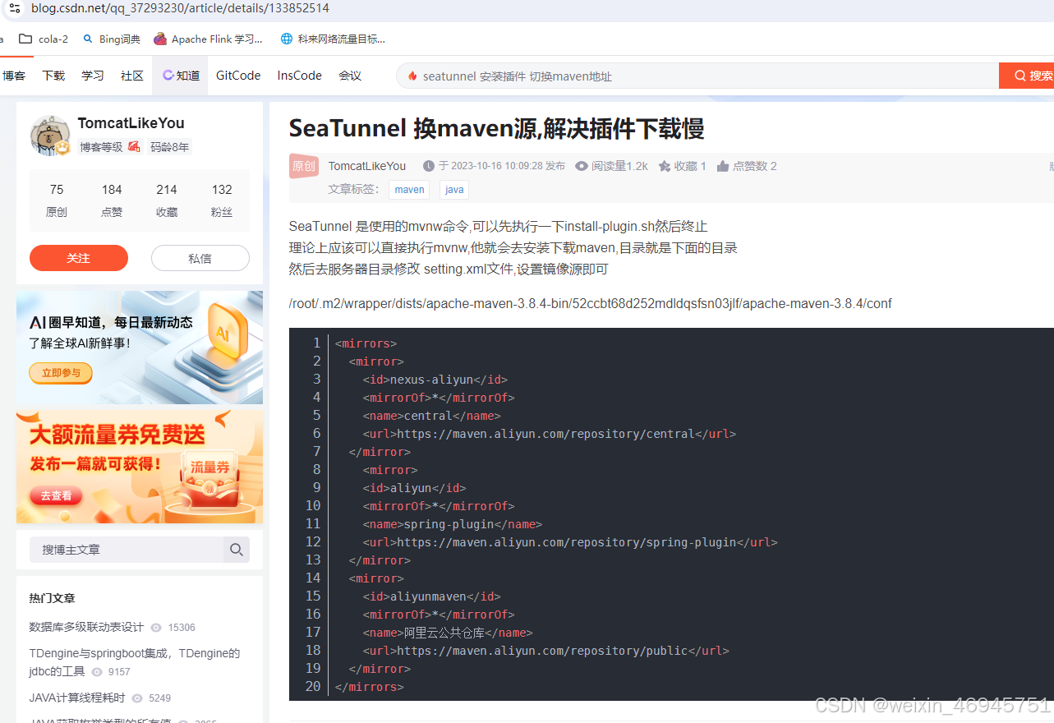This screenshot has width=1054, height=723.
Task: Open the cola-2 bookmark folder
Action: coord(44,39)
